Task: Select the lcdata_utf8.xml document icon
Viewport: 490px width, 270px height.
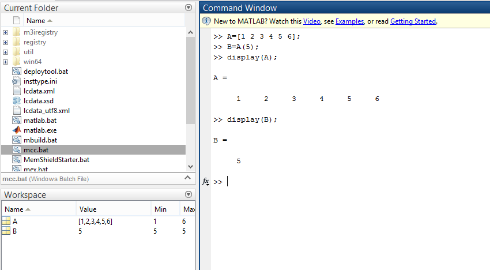Action: point(17,110)
